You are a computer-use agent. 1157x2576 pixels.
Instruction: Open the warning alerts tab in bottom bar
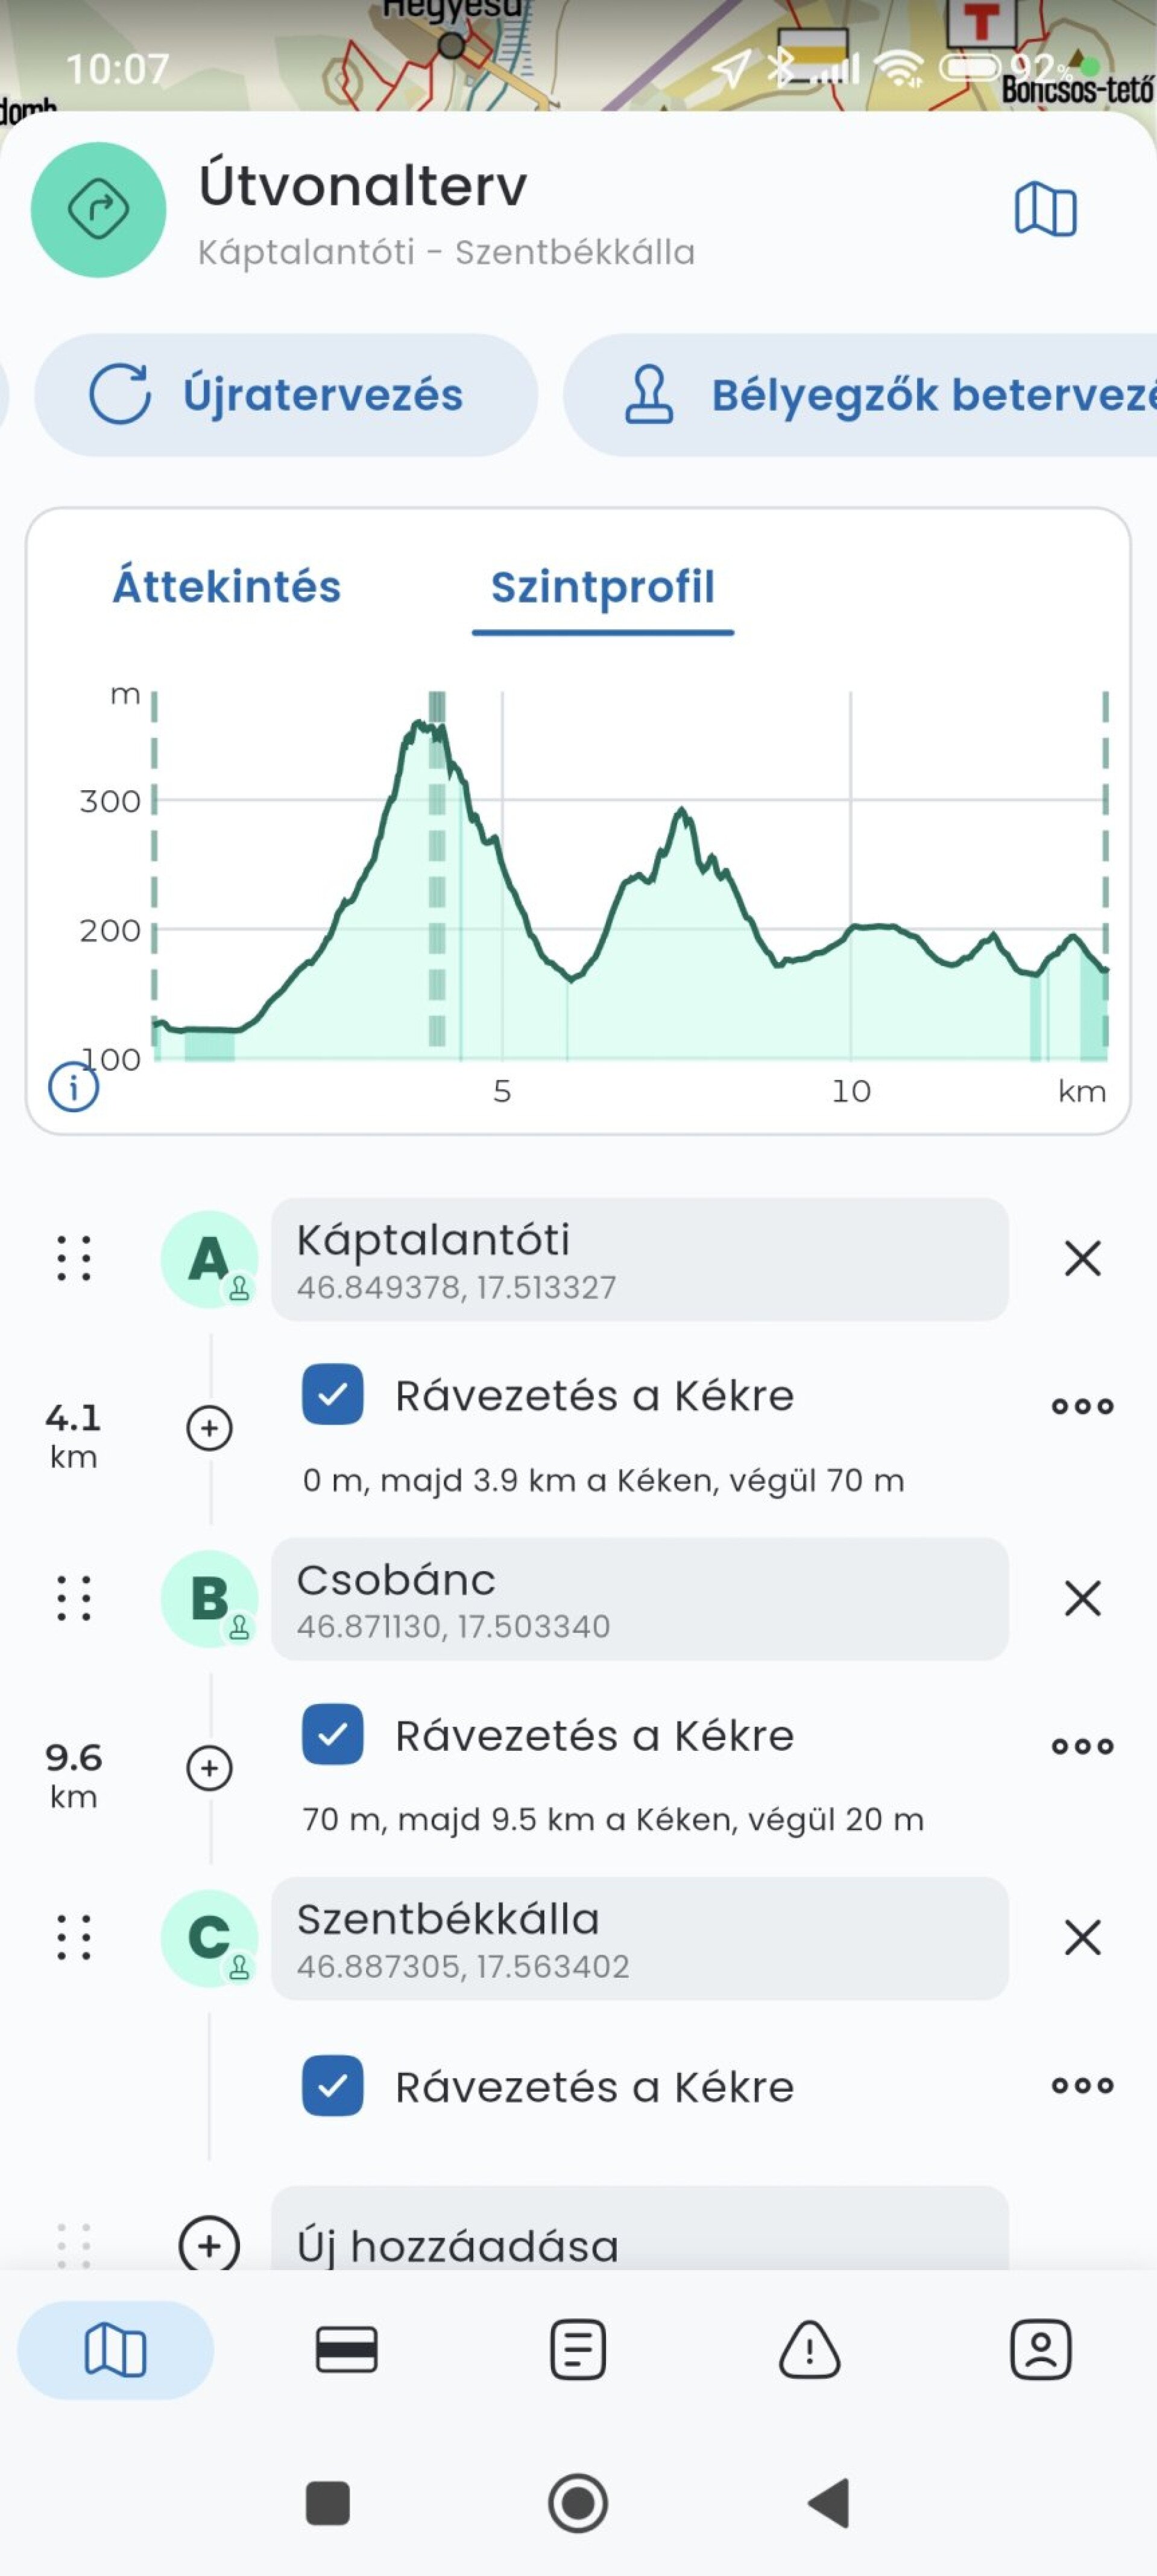coord(809,2349)
